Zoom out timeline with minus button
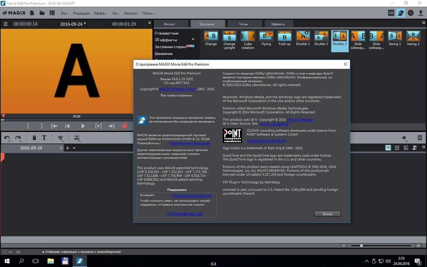427x267 pixels. 344,246
